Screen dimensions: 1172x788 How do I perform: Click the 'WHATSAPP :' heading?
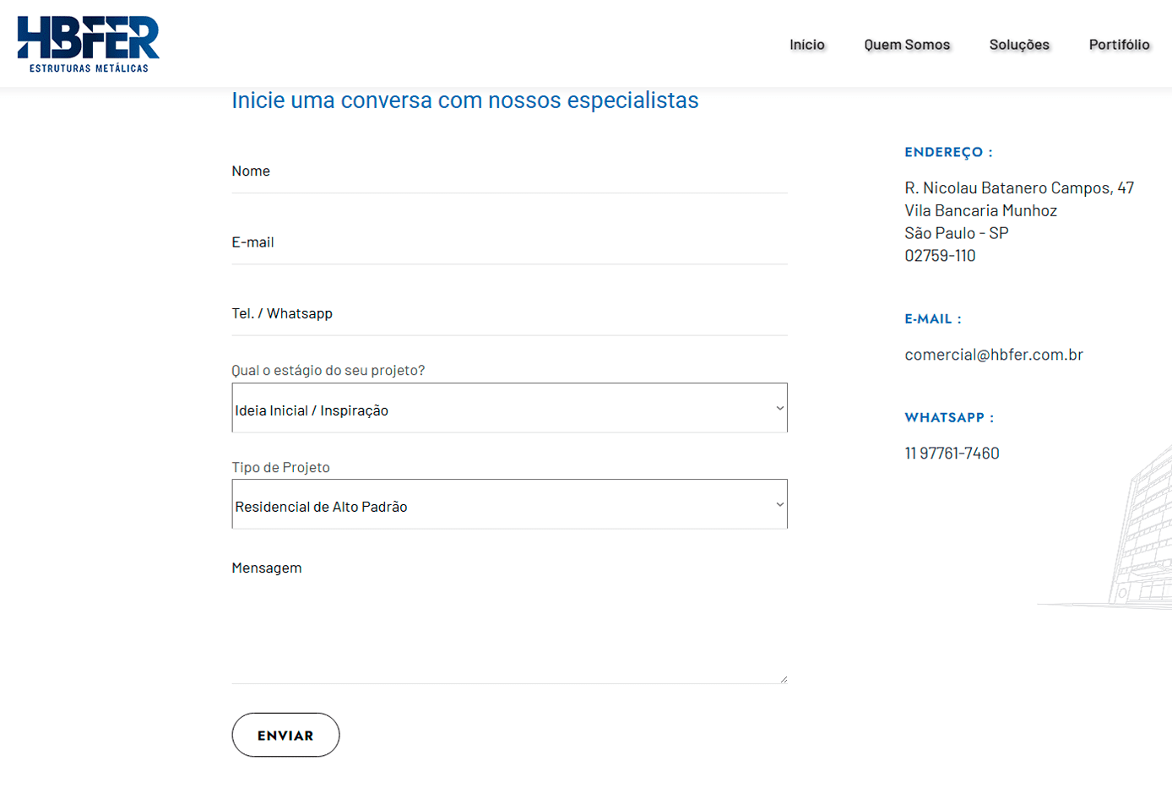pyautogui.click(x=949, y=418)
